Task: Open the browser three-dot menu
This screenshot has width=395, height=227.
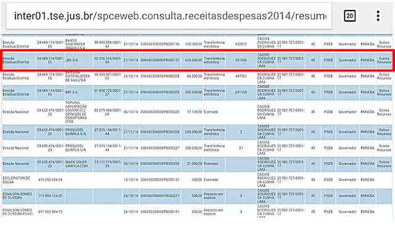Action: coord(378,16)
